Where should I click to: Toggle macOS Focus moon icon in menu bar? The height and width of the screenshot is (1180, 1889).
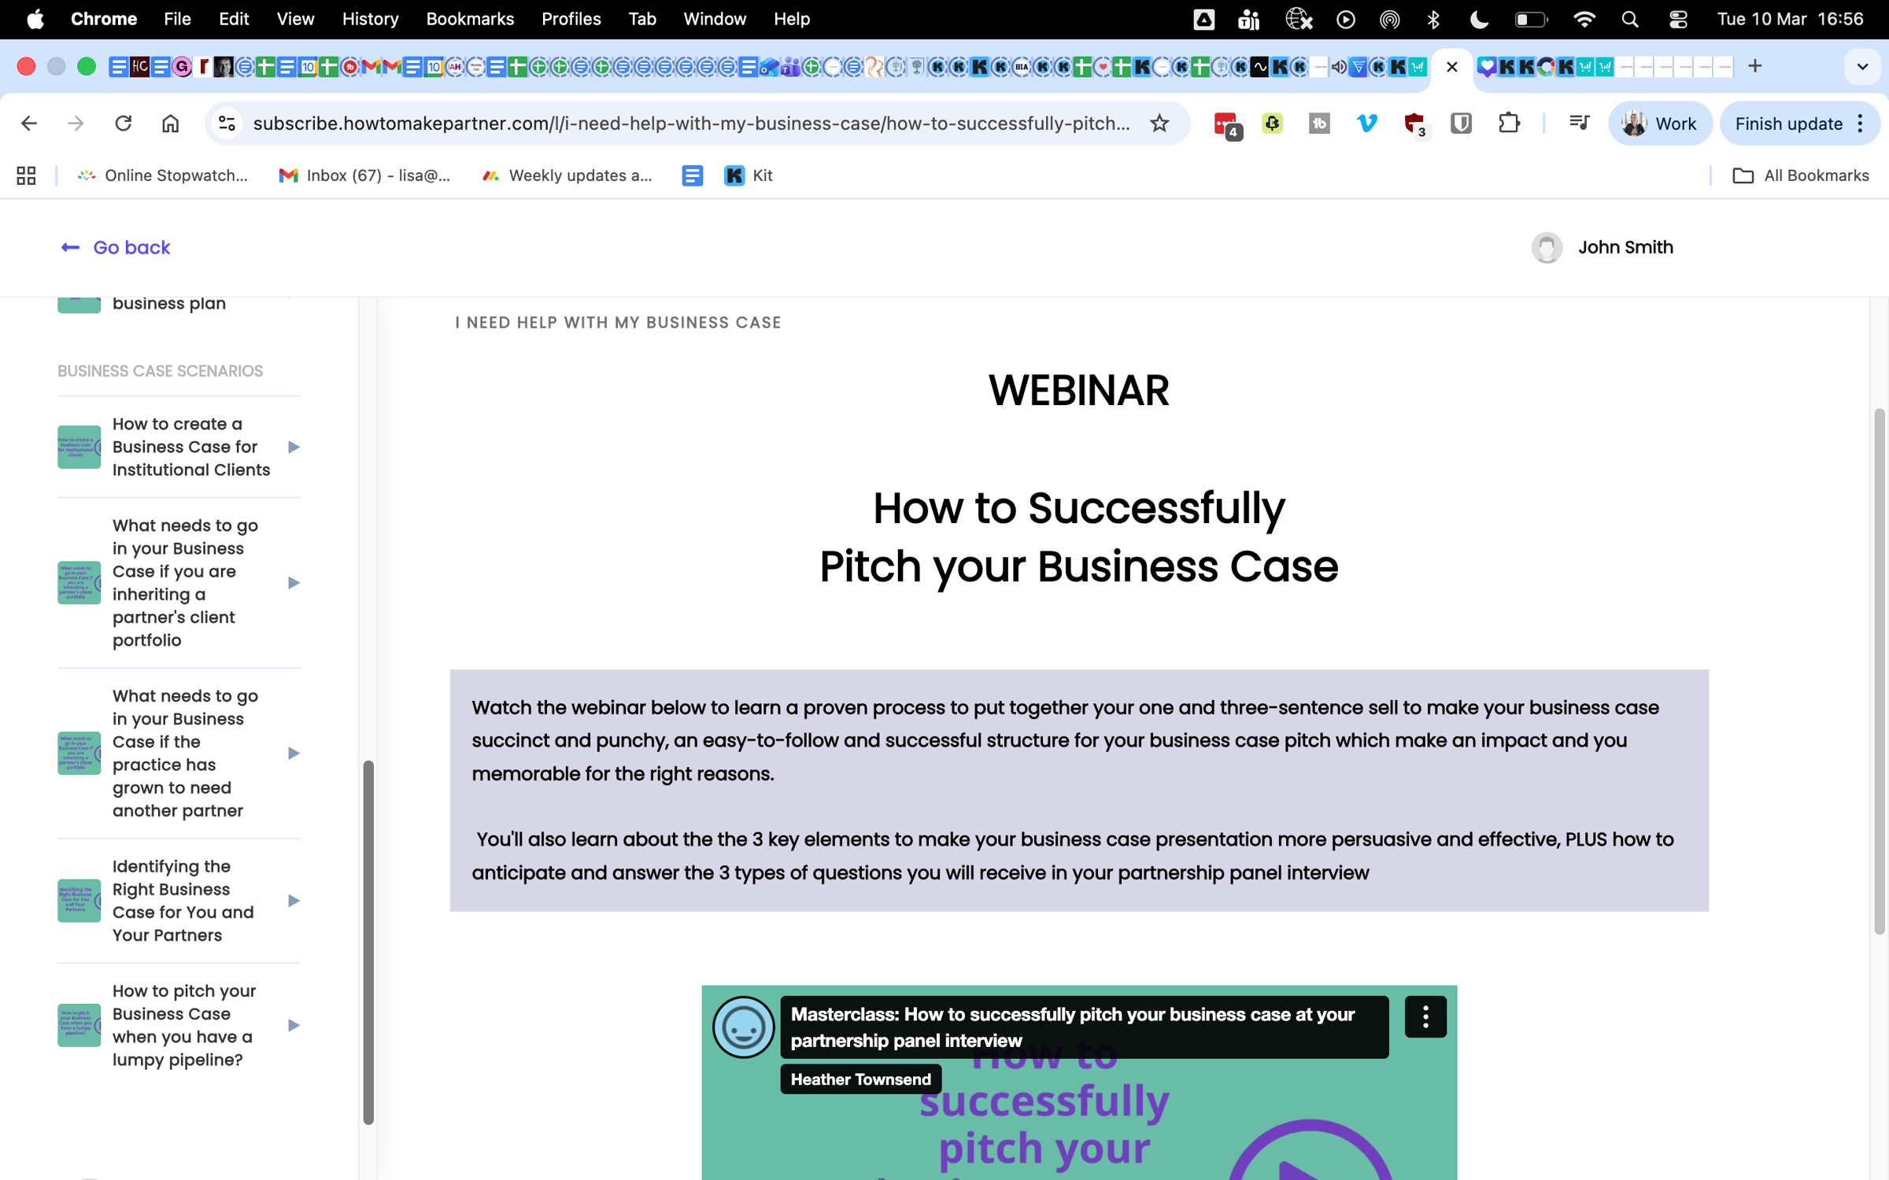pyautogui.click(x=1479, y=19)
